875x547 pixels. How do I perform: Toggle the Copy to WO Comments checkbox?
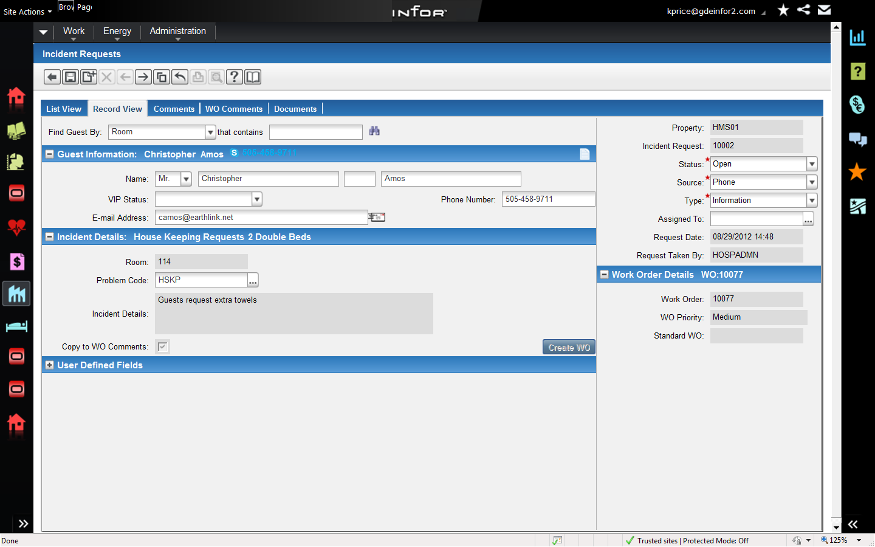click(162, 346)
